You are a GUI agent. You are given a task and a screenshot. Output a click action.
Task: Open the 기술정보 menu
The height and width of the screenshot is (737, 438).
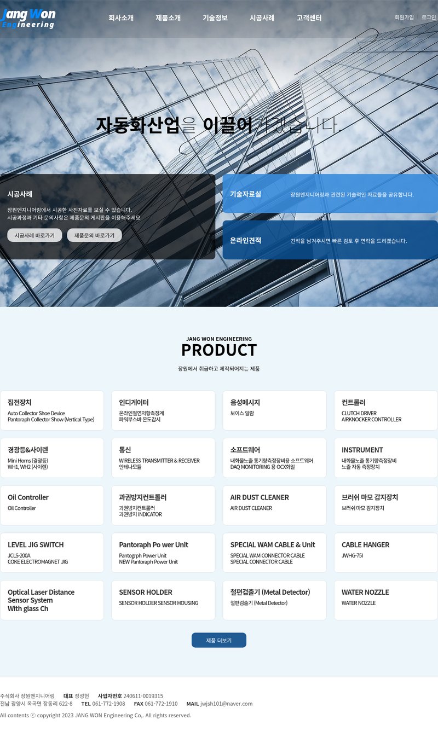pyautogui.click(x=215, y=18)
